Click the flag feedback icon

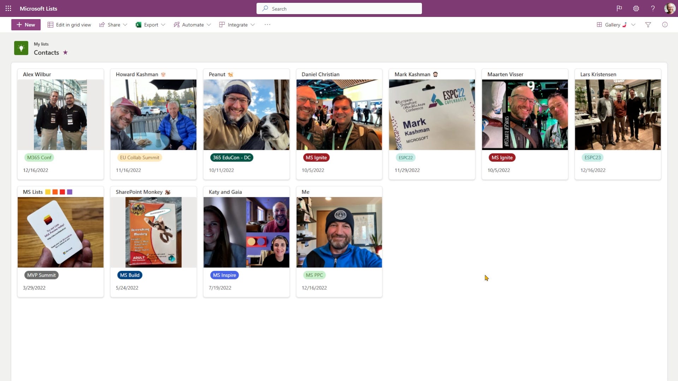point(619,8)
